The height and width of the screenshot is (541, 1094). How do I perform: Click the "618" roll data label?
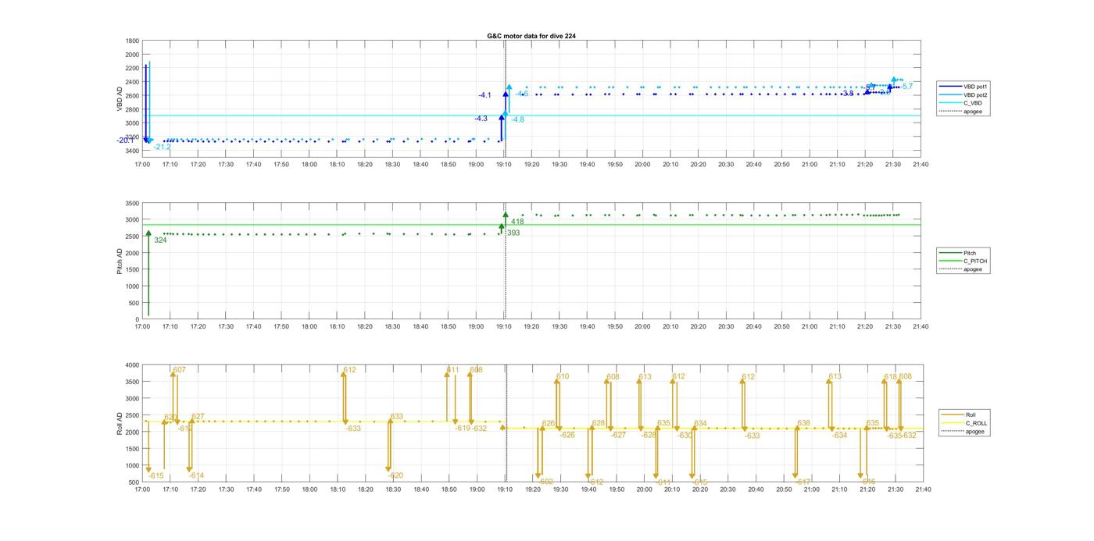coord(891,377)
